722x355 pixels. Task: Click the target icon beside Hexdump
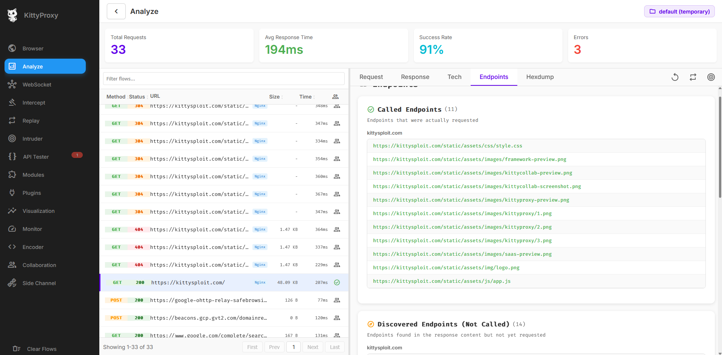coord(711,77)
